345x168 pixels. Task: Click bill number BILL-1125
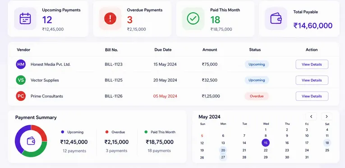[x=114, y=80]
